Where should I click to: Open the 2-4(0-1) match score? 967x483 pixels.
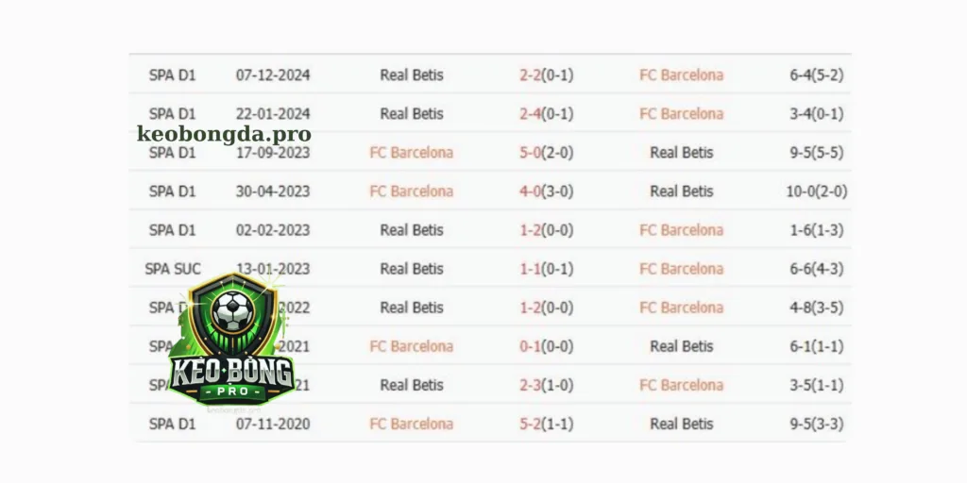(x=546, y=114)
